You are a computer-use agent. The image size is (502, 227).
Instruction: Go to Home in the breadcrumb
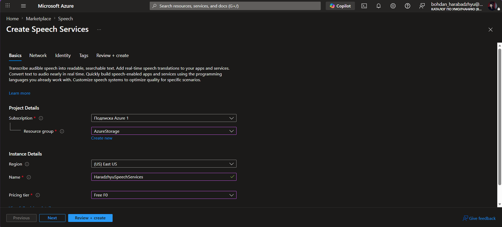click(x=13, y=19)
